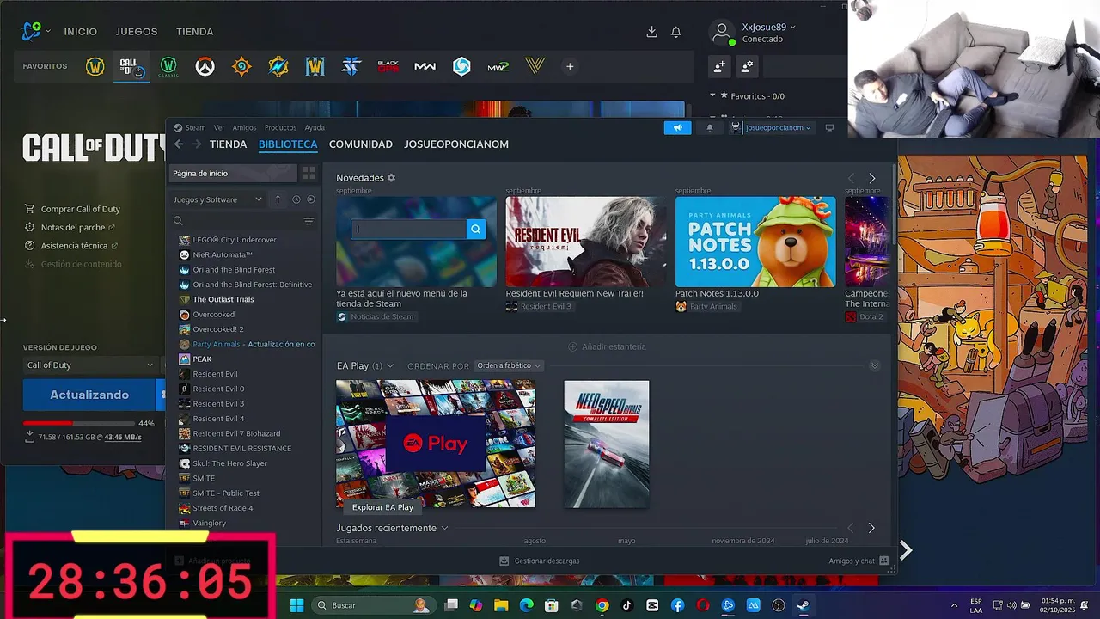
Task: Open Warcraft Rumble favorite icon
Action: (278, 66)
